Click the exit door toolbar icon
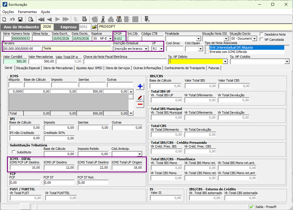Screen dimensions: 293x210 147,19
